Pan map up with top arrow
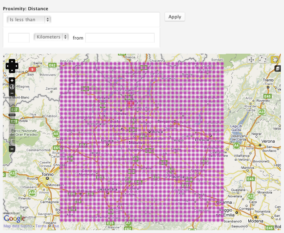The width and height of the screenshot is (284, 233). [12, 61]
